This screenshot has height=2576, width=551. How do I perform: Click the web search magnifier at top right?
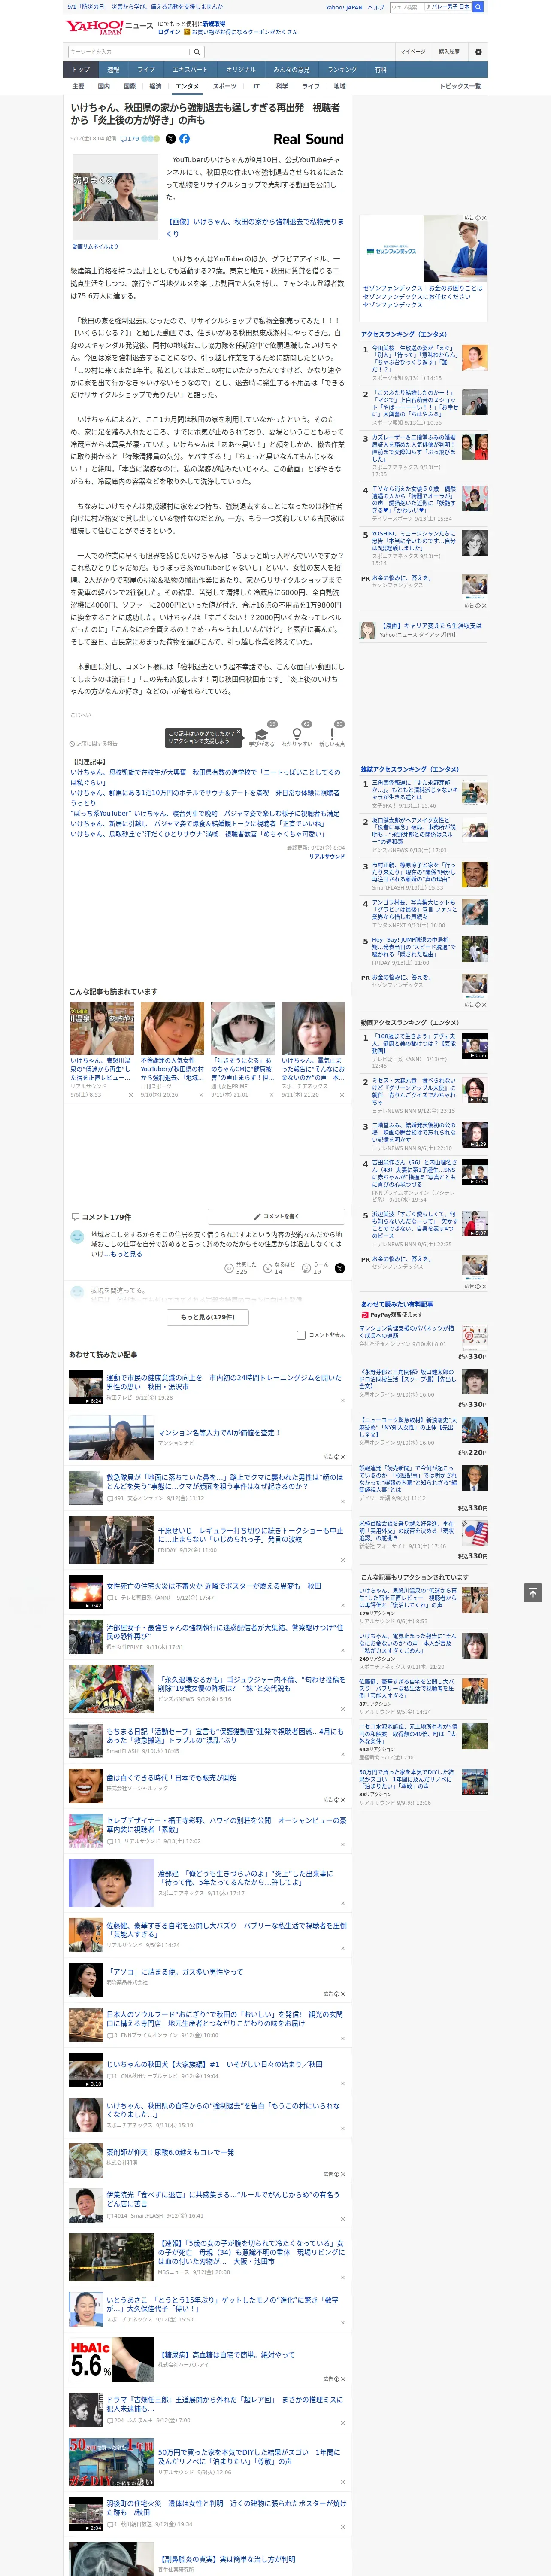(x=478, y=7)
